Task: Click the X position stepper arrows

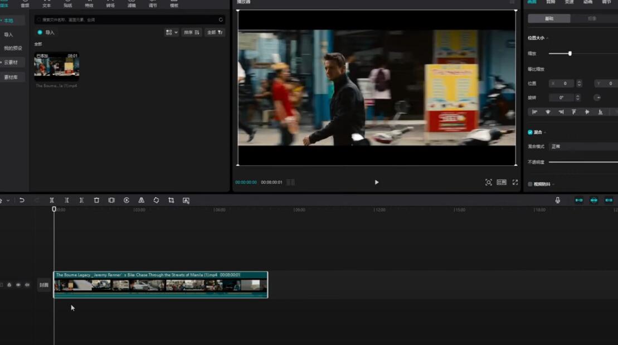Action: 579,83
